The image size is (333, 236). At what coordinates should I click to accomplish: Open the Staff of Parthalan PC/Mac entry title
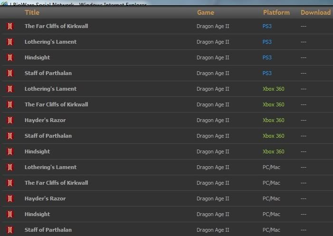[x=48, y=230]
